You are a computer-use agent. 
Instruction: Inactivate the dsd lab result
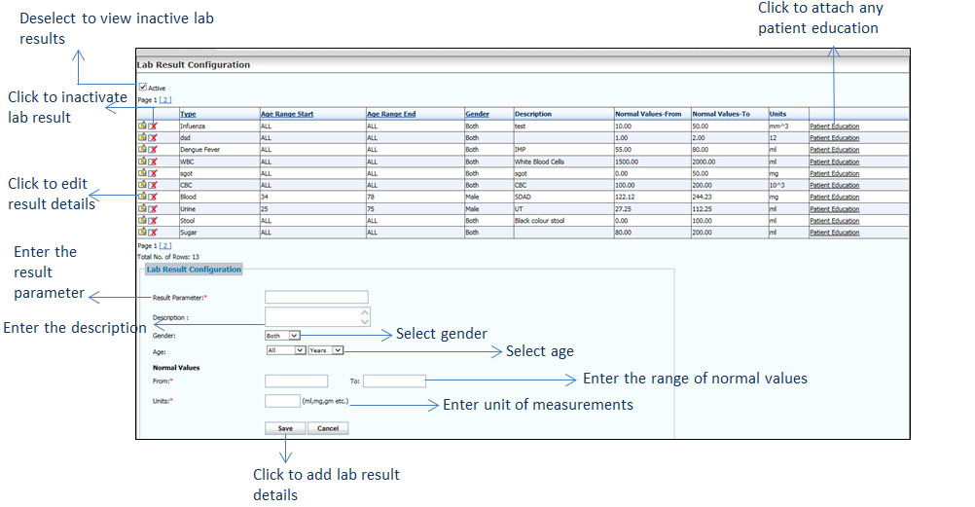tap(153, 138)
